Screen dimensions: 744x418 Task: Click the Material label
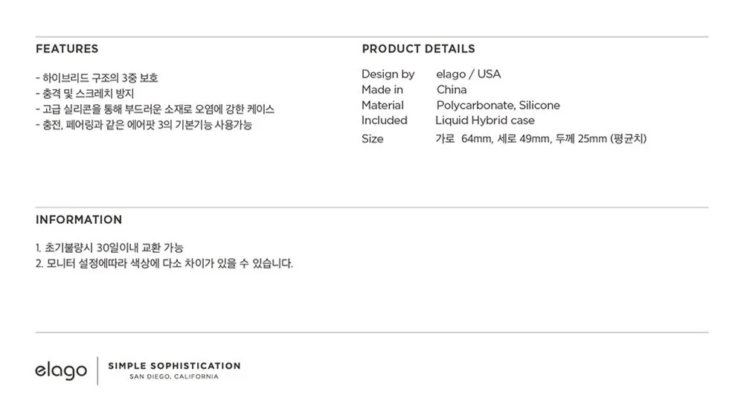click(382, 106)
